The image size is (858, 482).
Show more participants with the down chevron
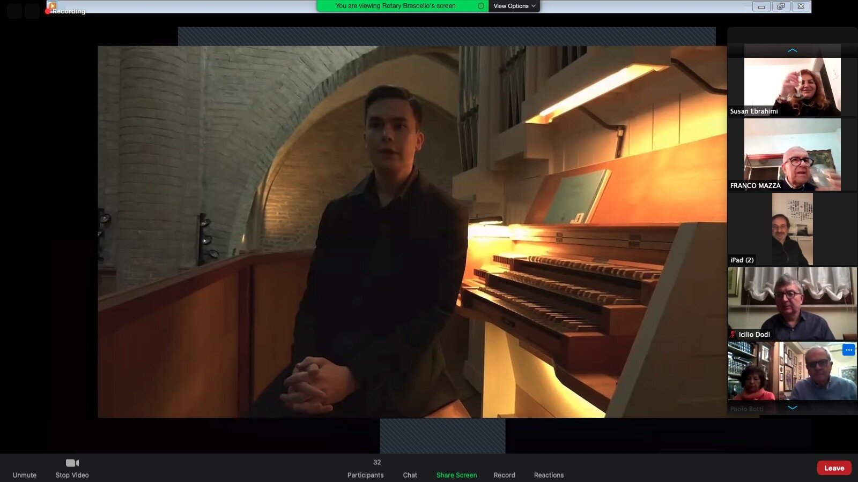click(x=792, y=408)
